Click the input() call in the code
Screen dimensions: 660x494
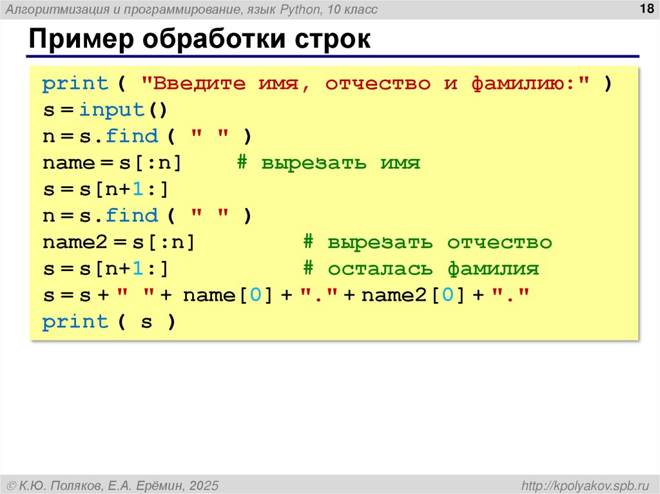tap(116, 109)
